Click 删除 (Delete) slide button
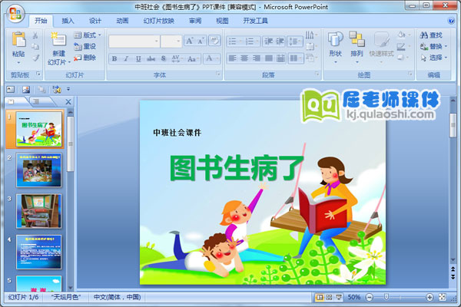This screenshot has width=461, height=307. [85, 58]
